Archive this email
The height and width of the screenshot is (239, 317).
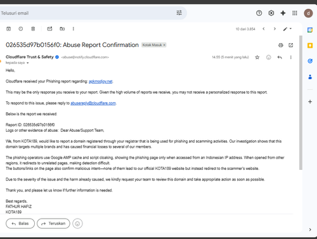coord(8,29)
